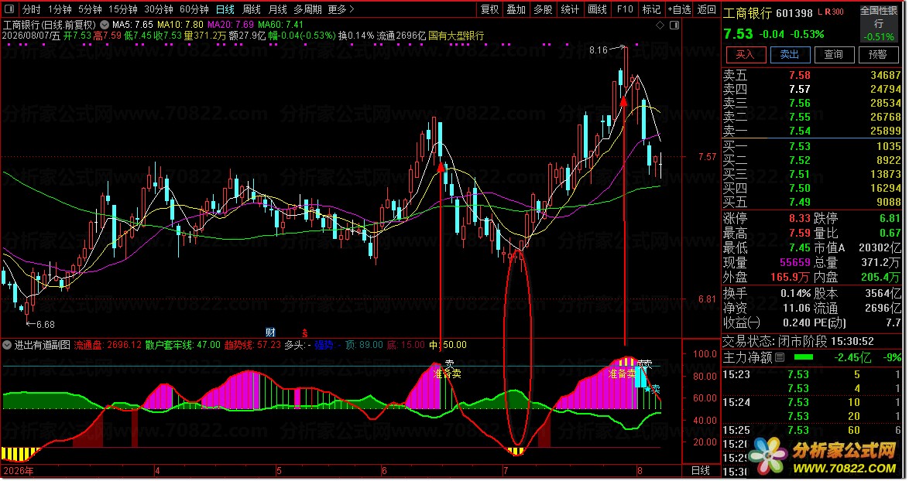Click the 主力净额 detail list icon
This screenshot has height=481, width=909.
(x=780, y=358)
